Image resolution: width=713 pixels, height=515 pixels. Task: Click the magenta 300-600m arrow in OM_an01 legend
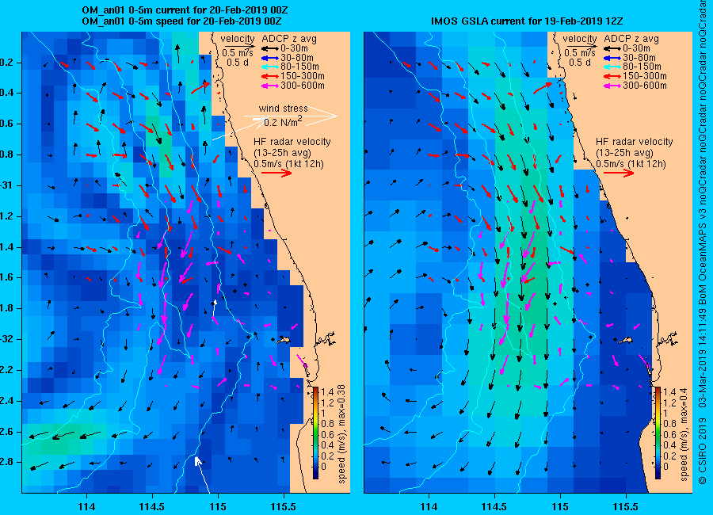[270, 86]
